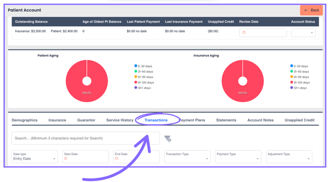Click the Review Date input field
Image resolution: width=331 pixels, height=182 pixels.
click(263, 33)
